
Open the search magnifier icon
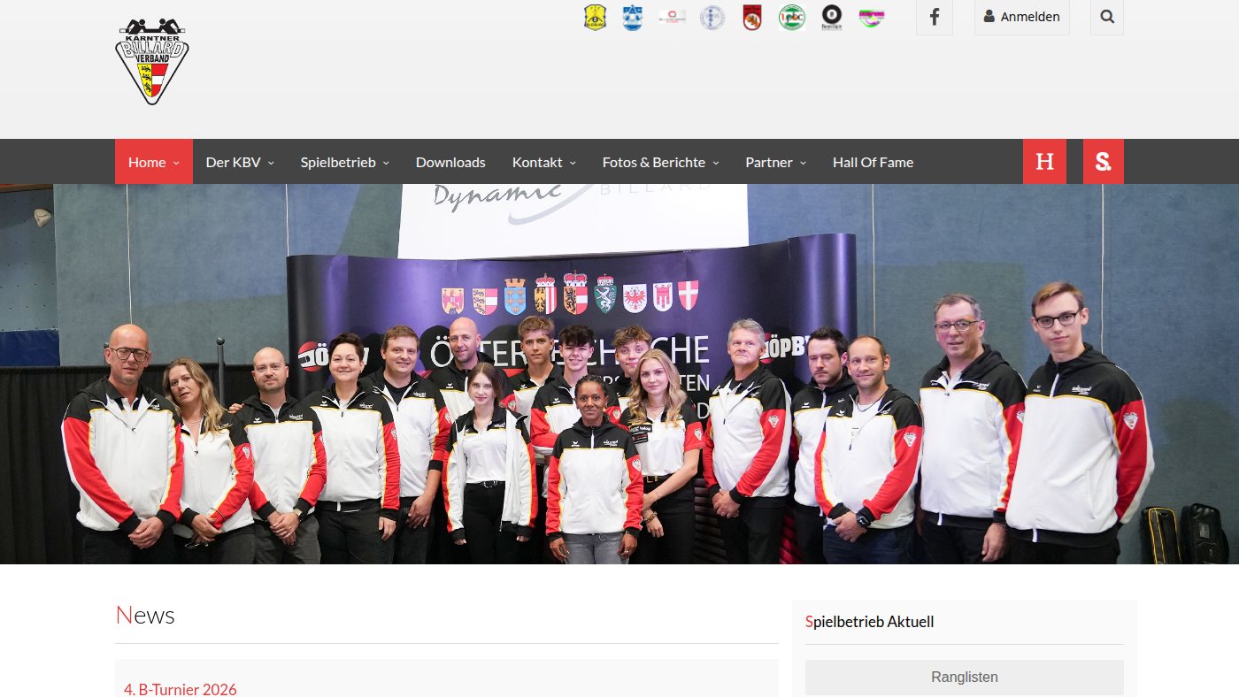tap(1107, 17)
